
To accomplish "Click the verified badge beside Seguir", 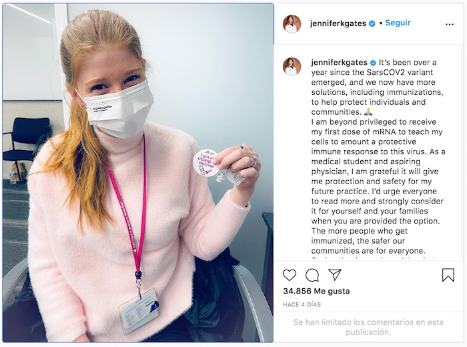I will 372,23.
